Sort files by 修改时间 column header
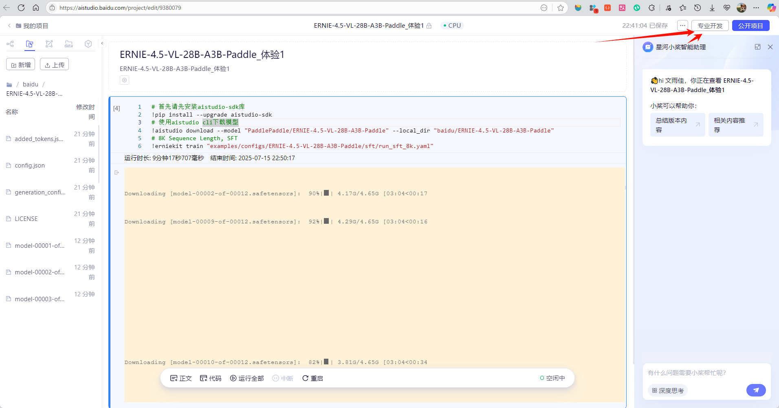Screen dimensions: 779x408 point(86,112)
